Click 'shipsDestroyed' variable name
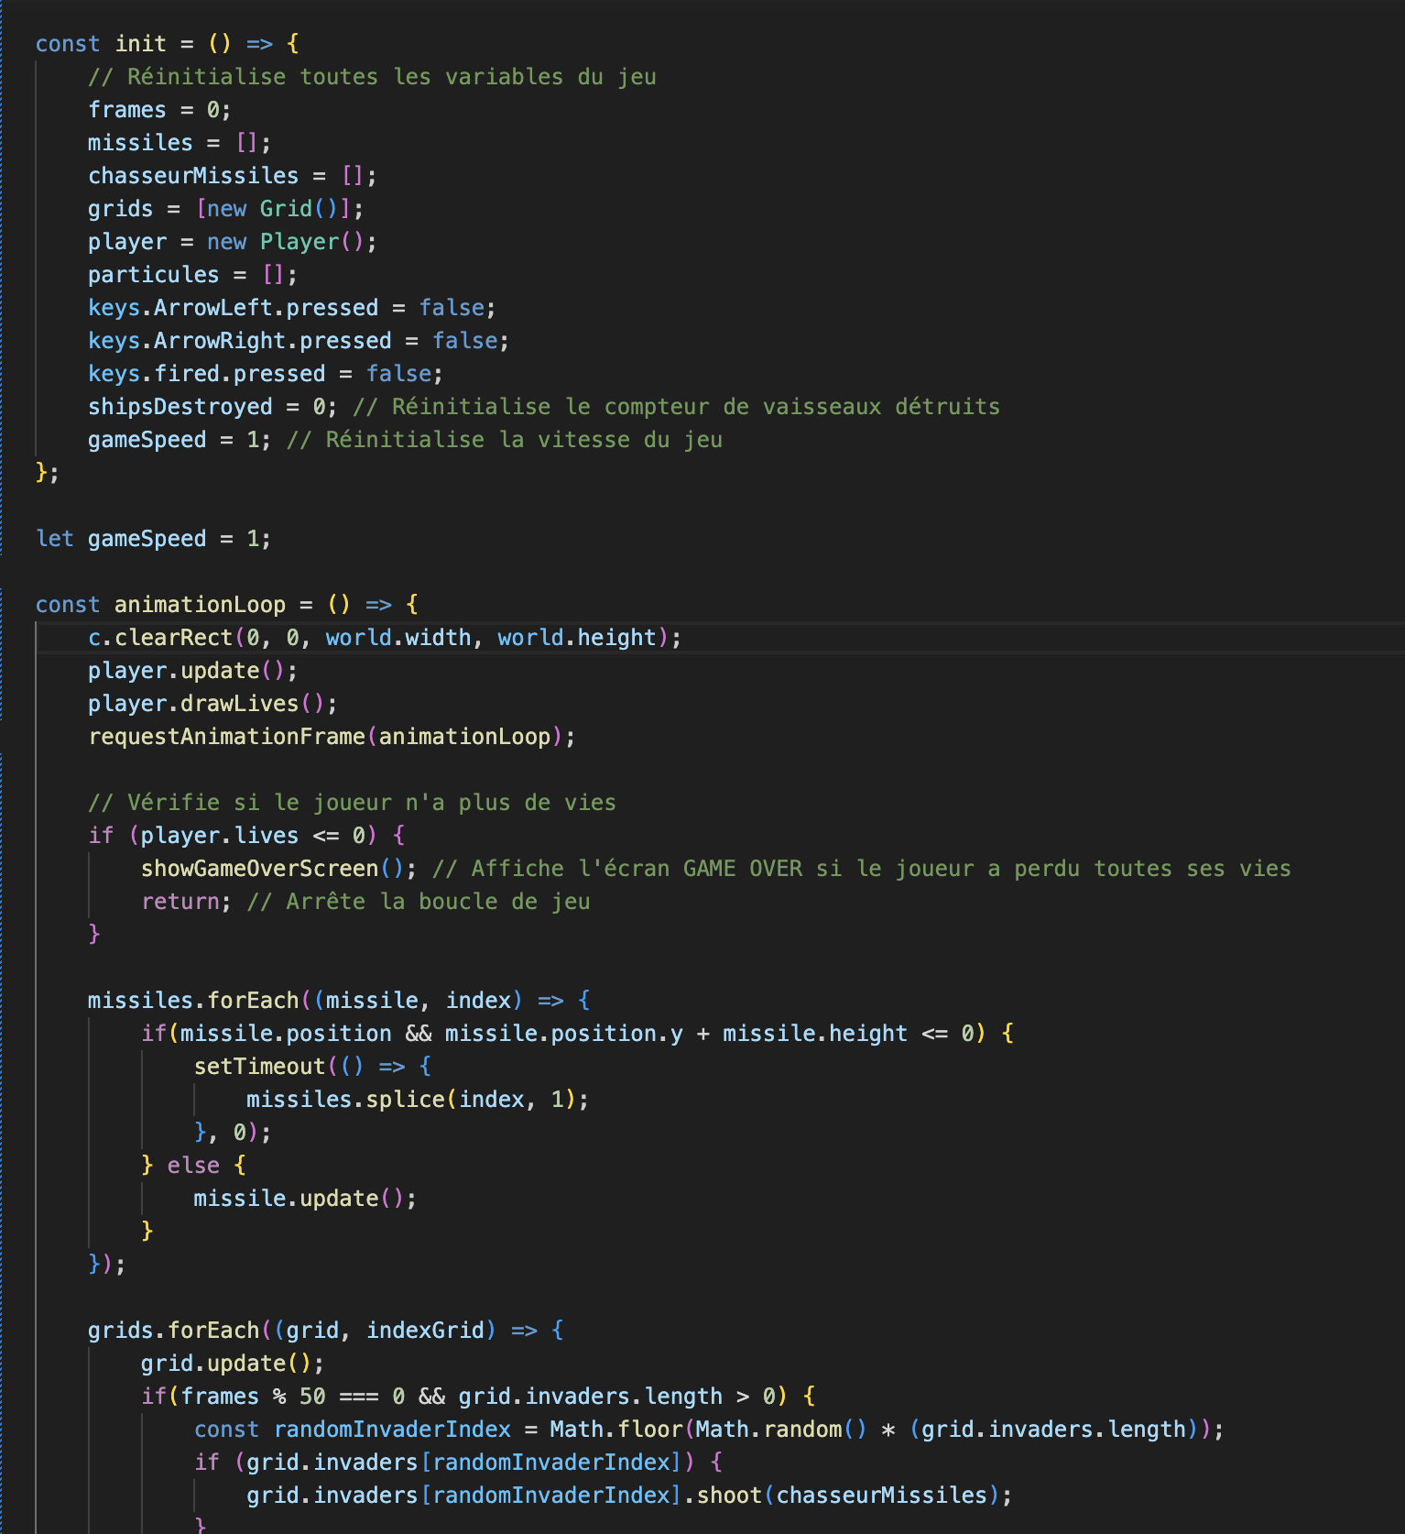 pos(180,407)
